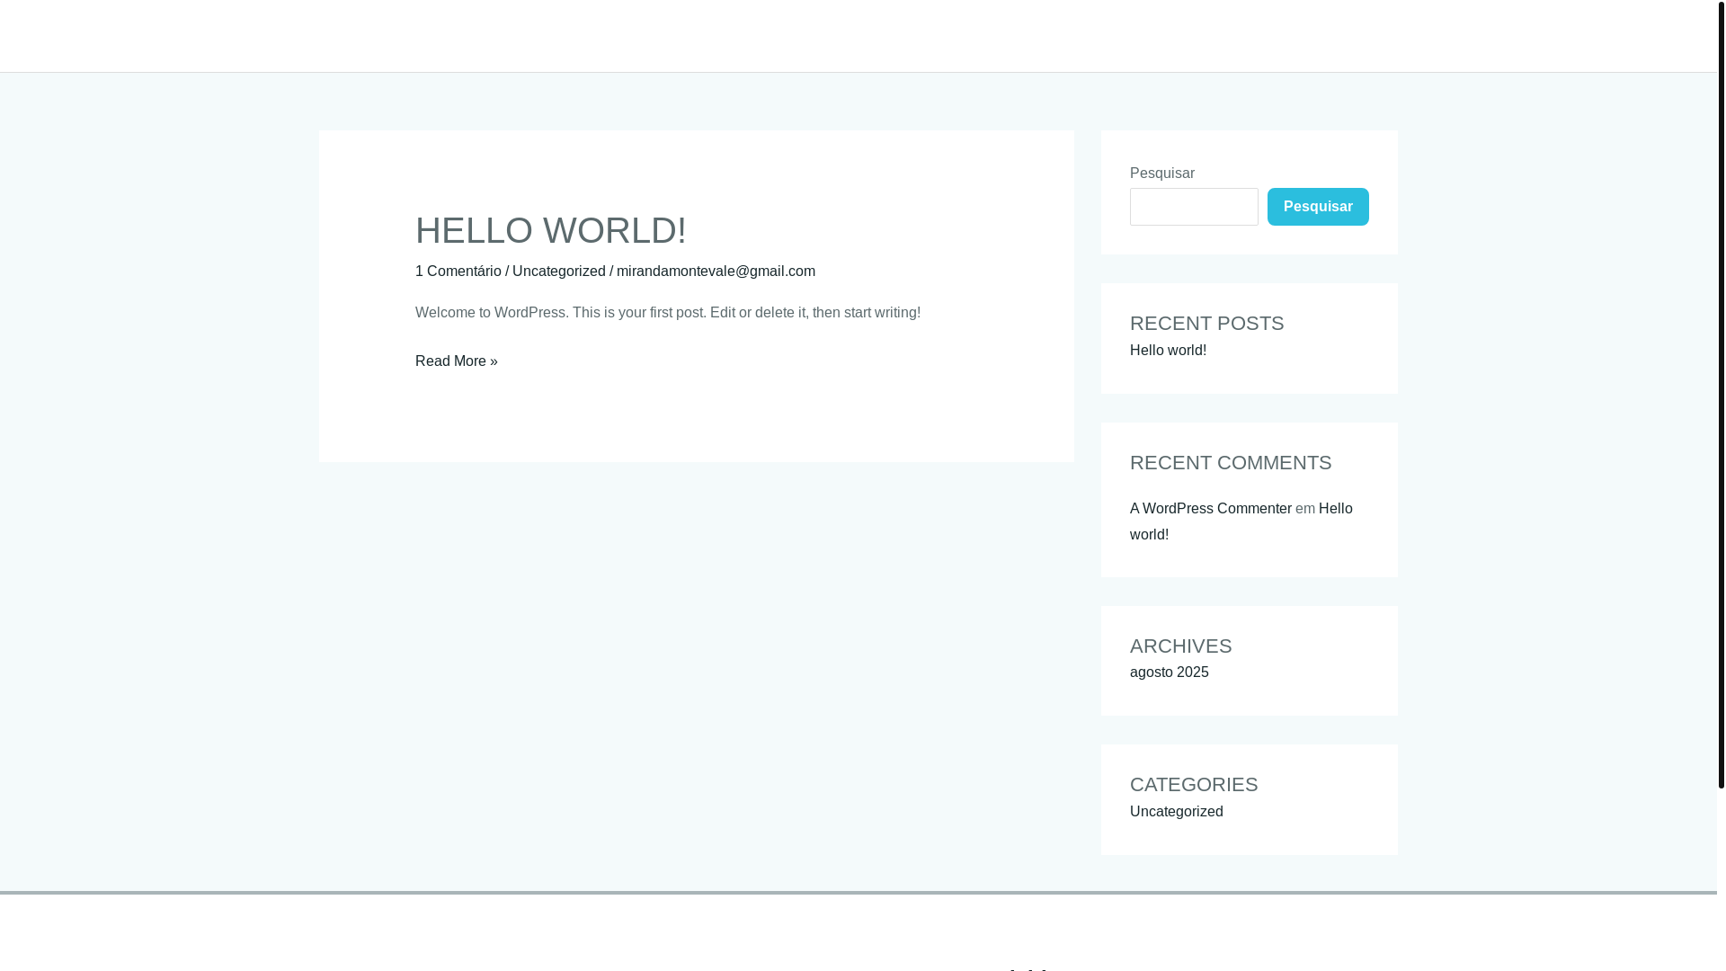The image size is (1726, 971).
Task: Focus the Pesquisar search input field
Action: pos(1194,207)
